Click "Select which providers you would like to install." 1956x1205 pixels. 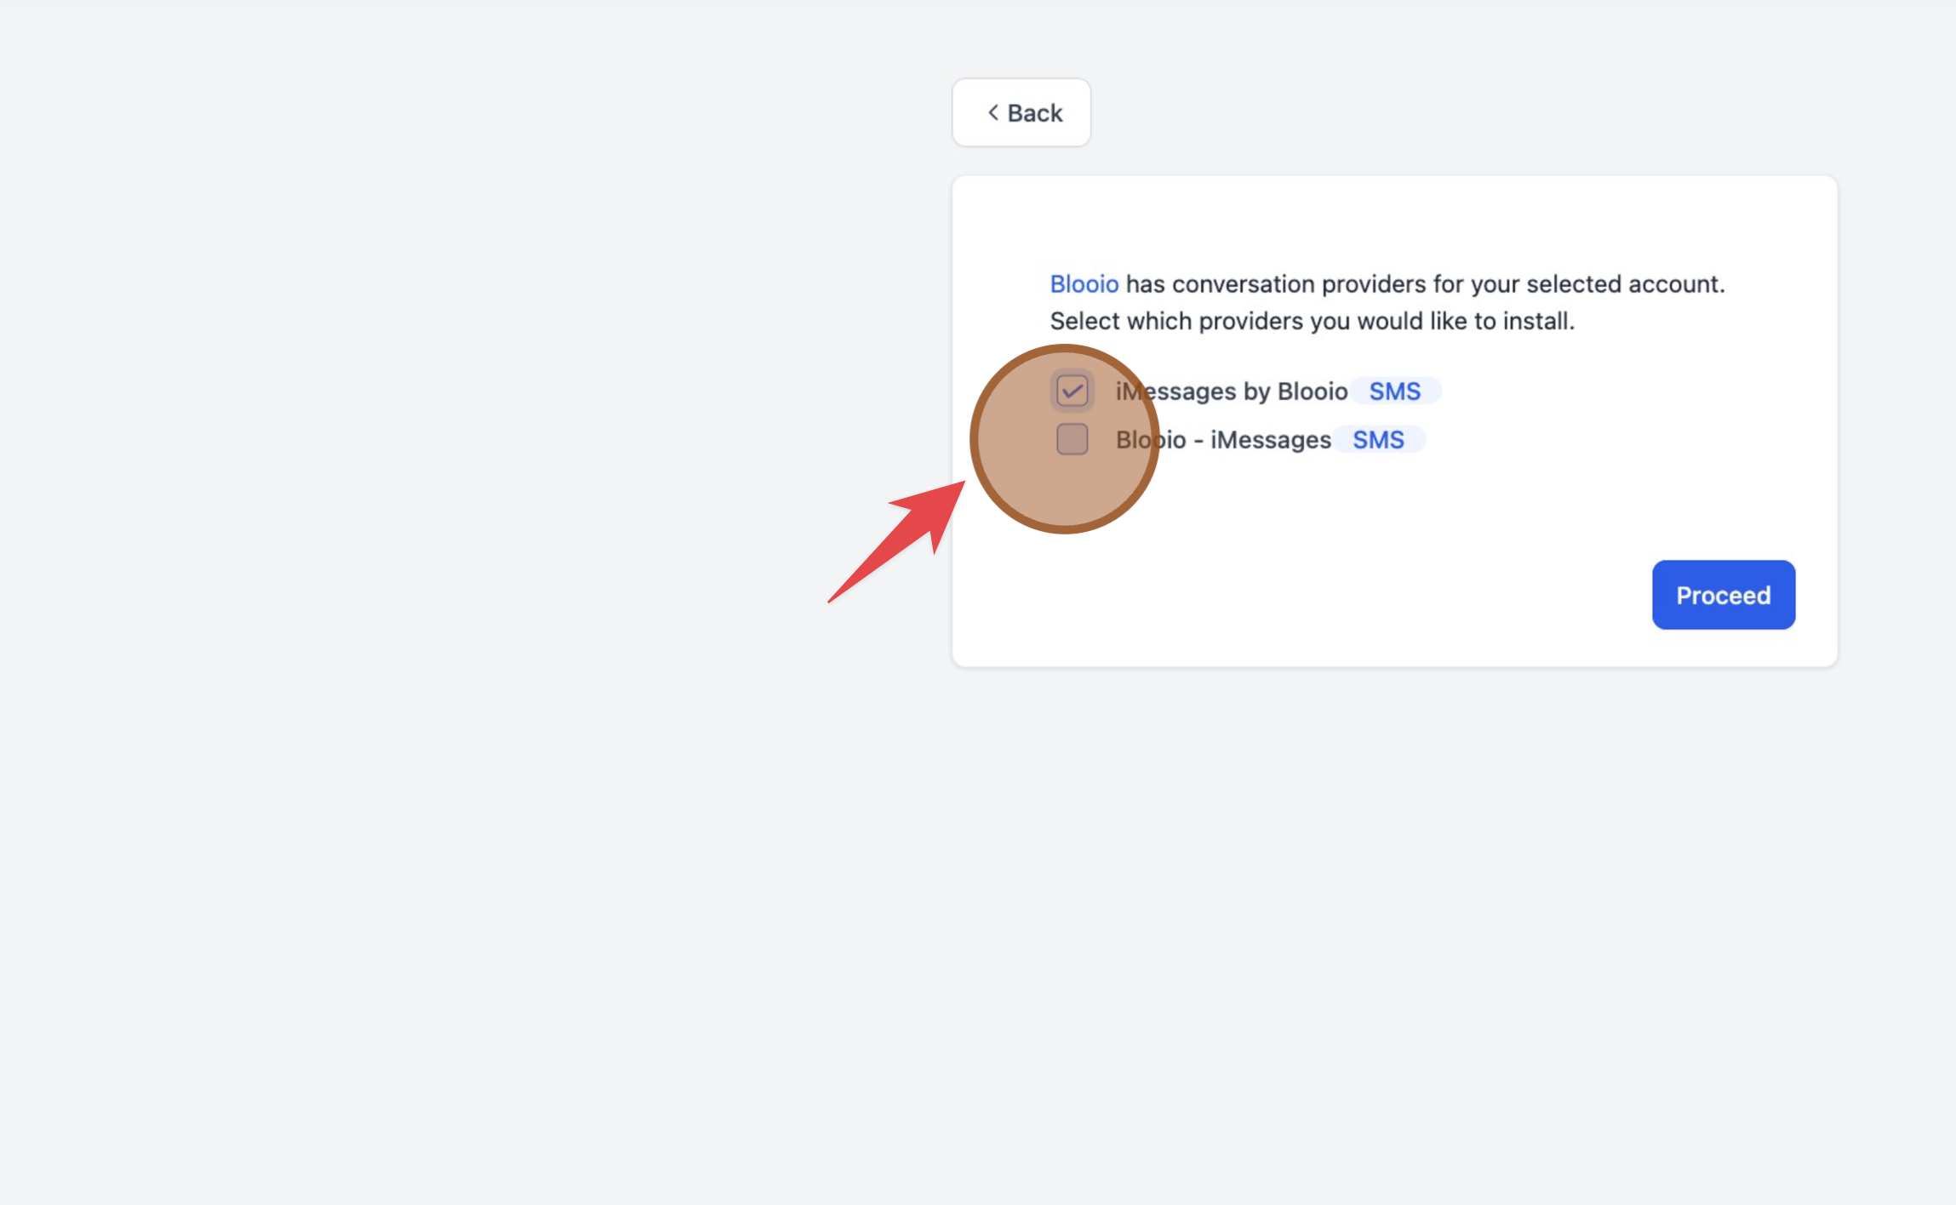(x=1312, y=321)
